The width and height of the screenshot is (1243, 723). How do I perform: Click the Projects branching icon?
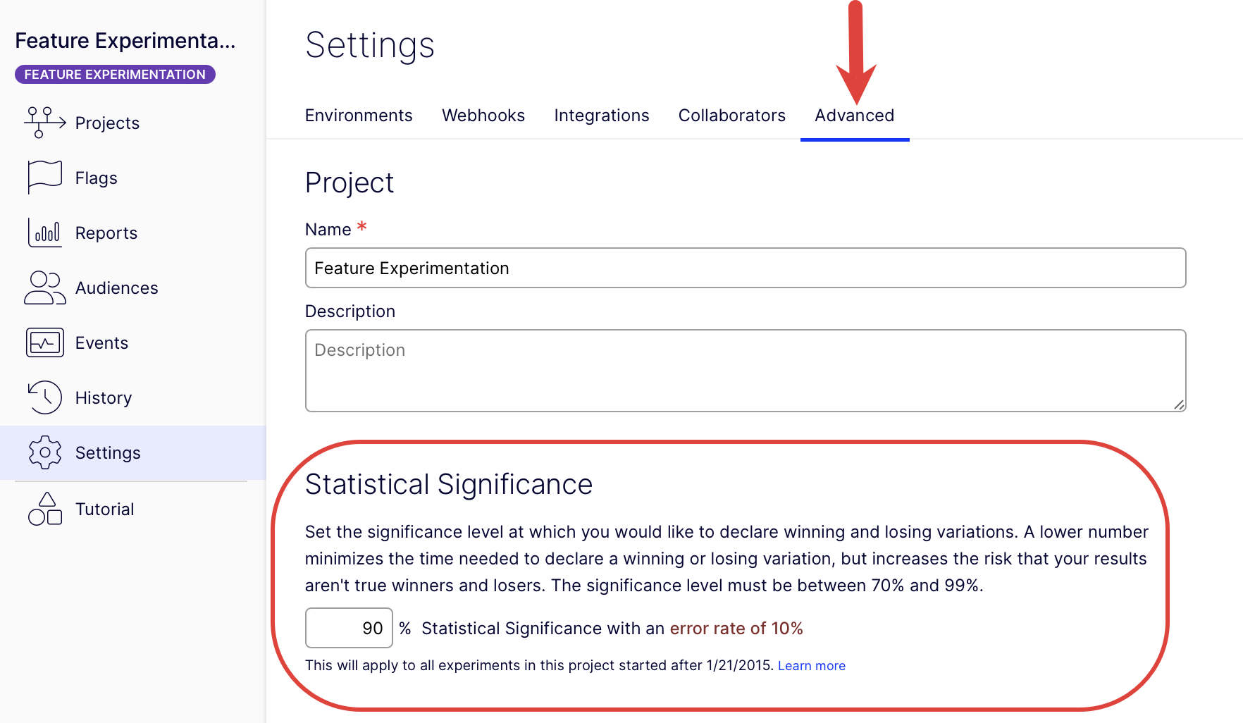(44, 123)
